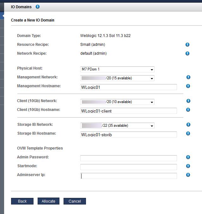The height and width of the screenshot is (214, 202).
Task: Expand the Management Network dropdown
Action: click(x=117, y=78)
